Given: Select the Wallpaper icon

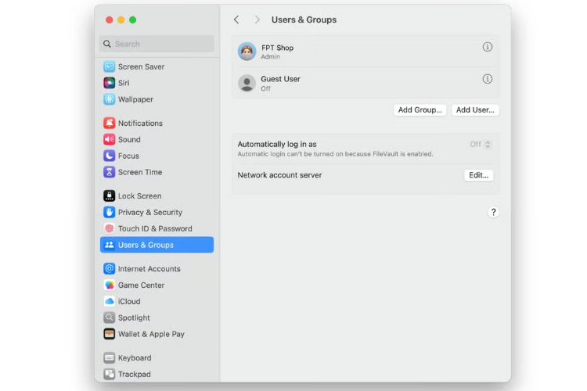Looking at the screenshot, I should pos(110,99).
